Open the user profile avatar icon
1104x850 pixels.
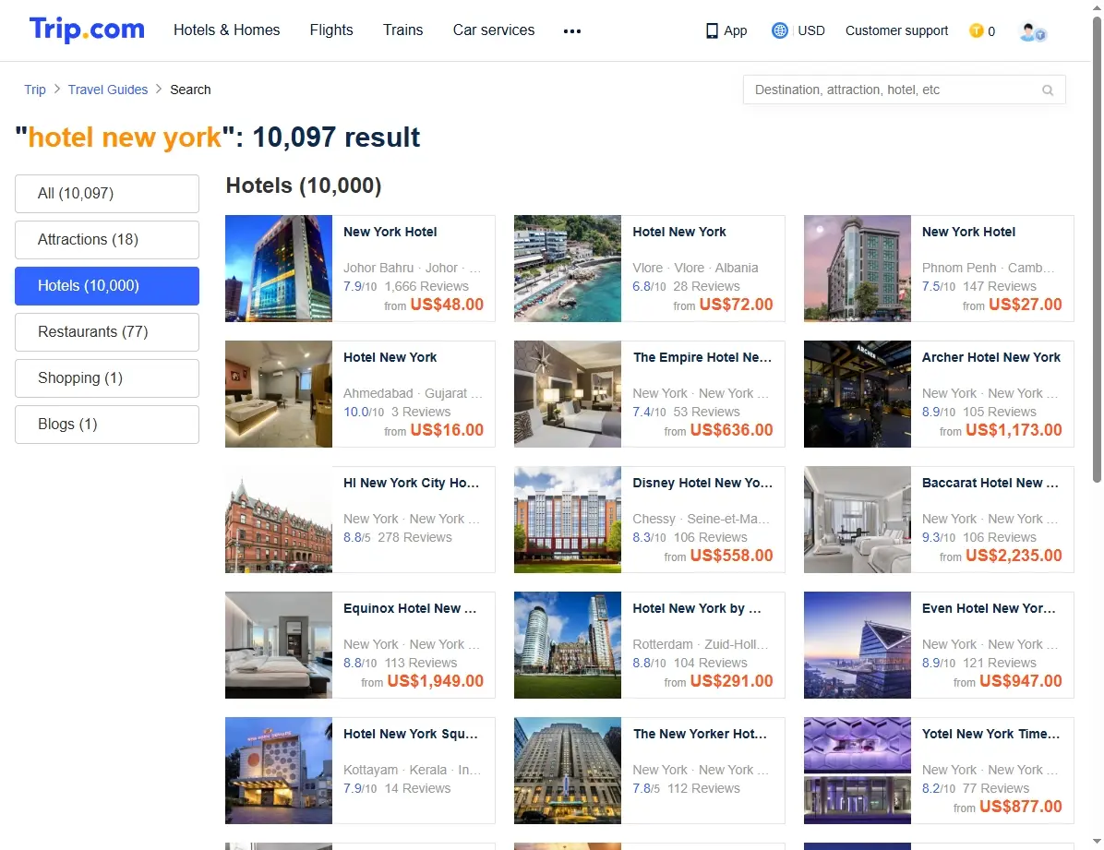coord(1033,31)
